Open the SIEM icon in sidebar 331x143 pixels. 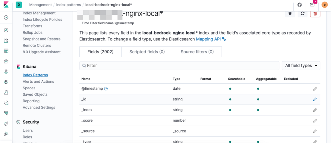pyautogui.click(x=6, y=134)
